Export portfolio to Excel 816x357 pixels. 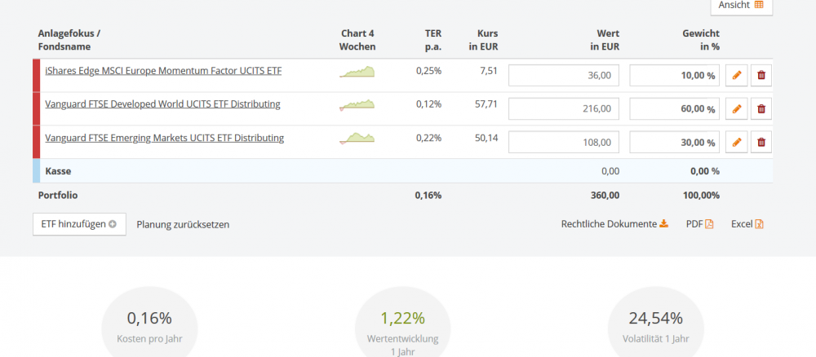pyautogui.click(x=747, y=224)
